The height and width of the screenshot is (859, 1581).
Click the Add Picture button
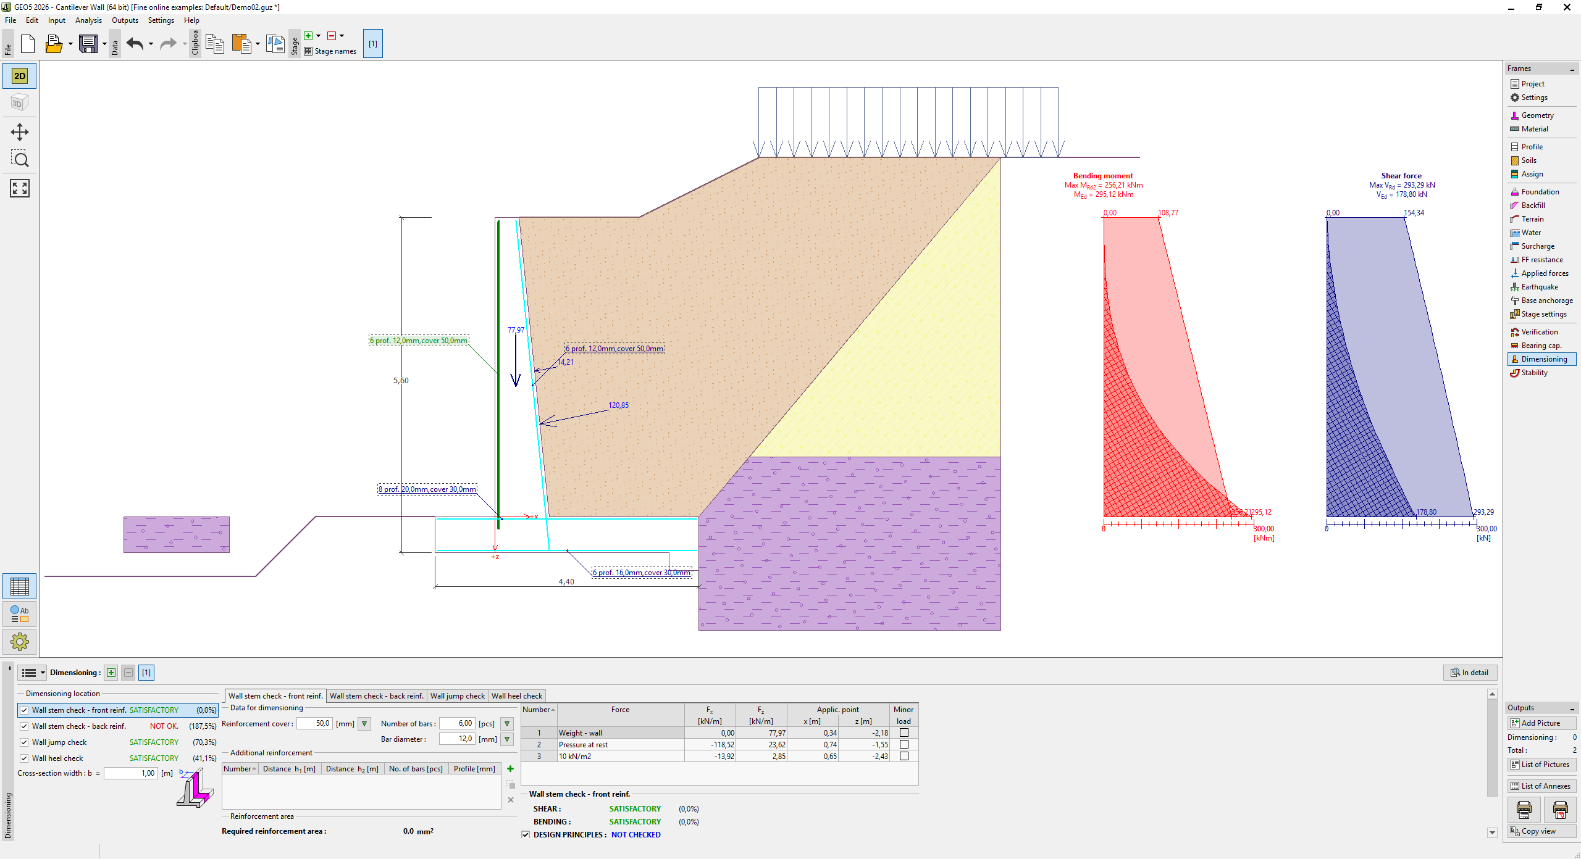(x=1541, y=723)
